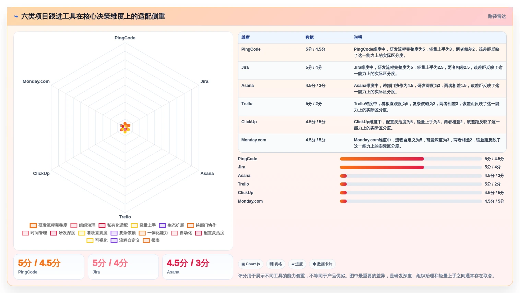Select the Jira table row name
520x293 pixels.
(245, 67)
